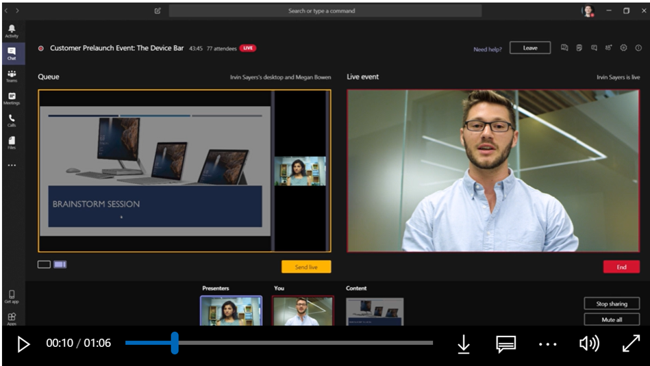Mute all participants
This screenshot has height=366, width=650.
coord(612,319)
